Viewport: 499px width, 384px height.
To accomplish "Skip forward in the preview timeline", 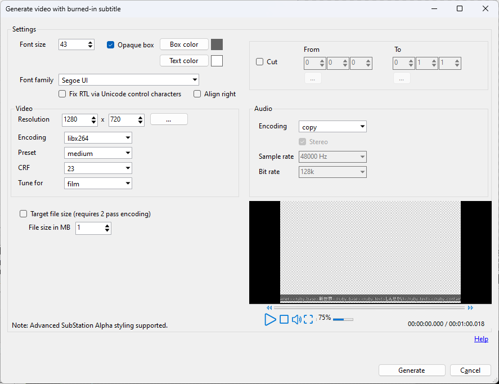I will (471, 307).
